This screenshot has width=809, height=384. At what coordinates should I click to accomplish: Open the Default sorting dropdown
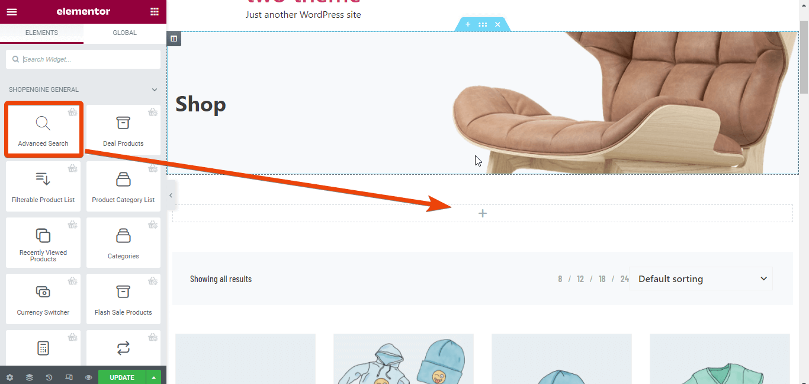(701, 279)
